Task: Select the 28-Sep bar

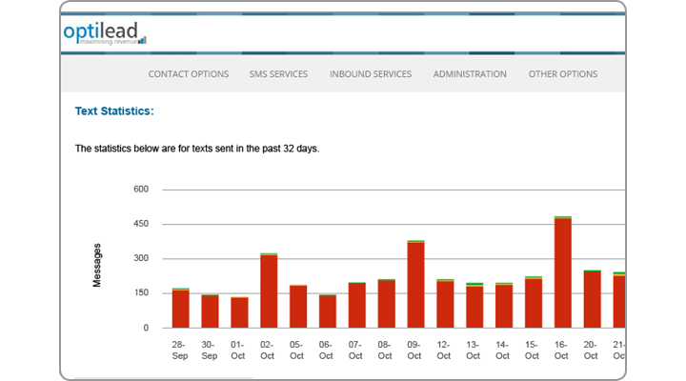Action: (180, 308)
